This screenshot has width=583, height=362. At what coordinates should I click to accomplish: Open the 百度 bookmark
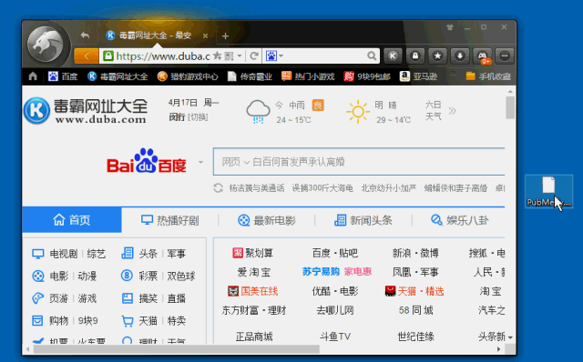pyautogui.click(x=63, y=76)
